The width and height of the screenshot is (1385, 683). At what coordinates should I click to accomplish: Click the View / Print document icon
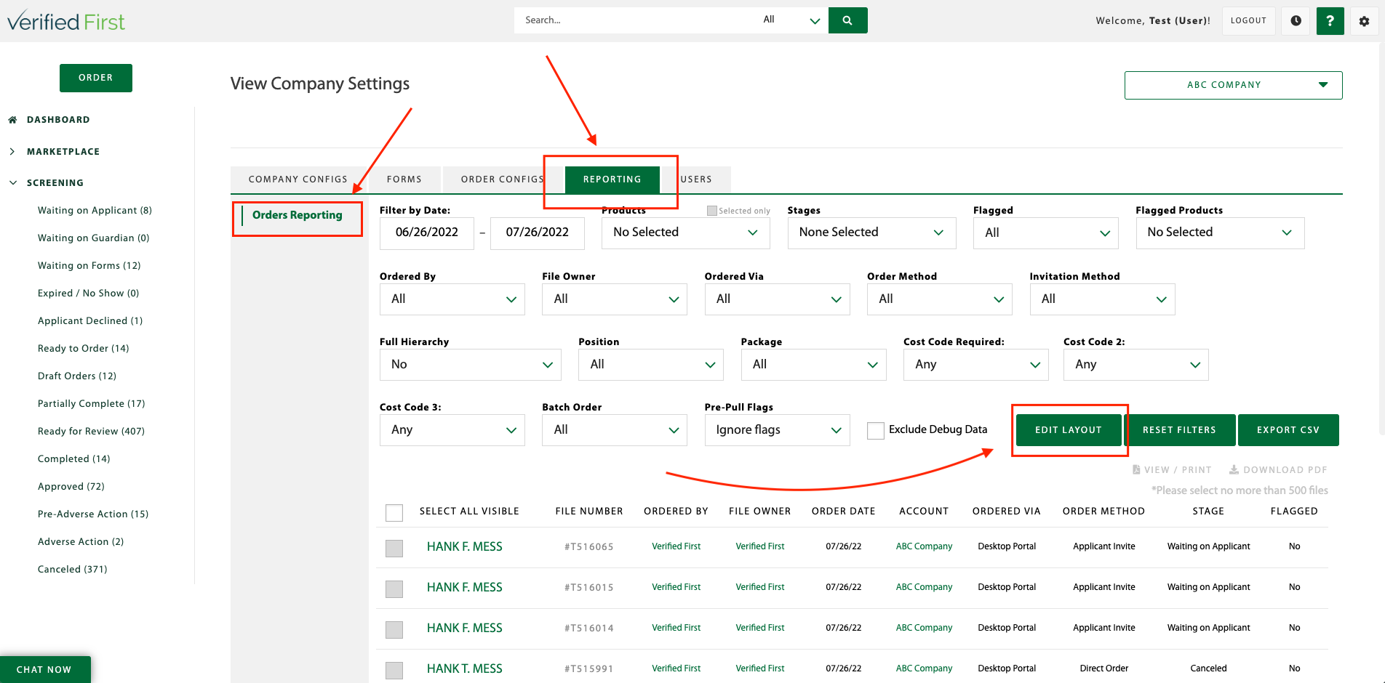(1136, 470)
